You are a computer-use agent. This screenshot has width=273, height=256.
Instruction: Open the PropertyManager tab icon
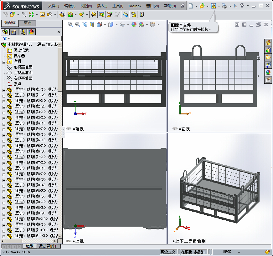click(x=14, y=32)
